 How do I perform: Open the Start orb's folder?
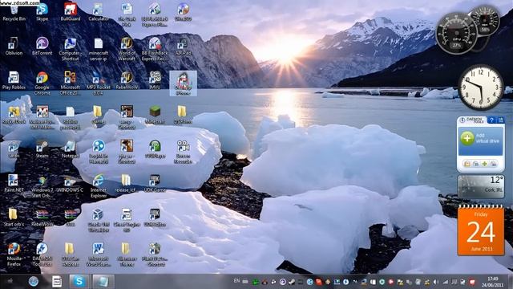[x=14, y=218]
